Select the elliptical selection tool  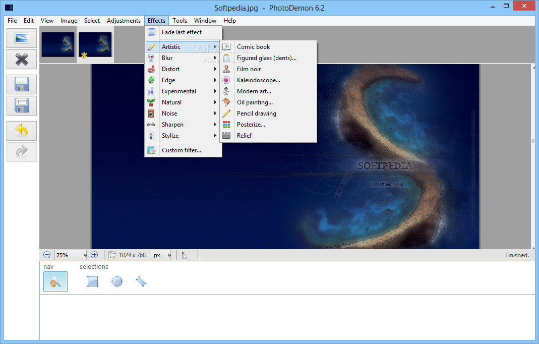[x=117, y=281]
